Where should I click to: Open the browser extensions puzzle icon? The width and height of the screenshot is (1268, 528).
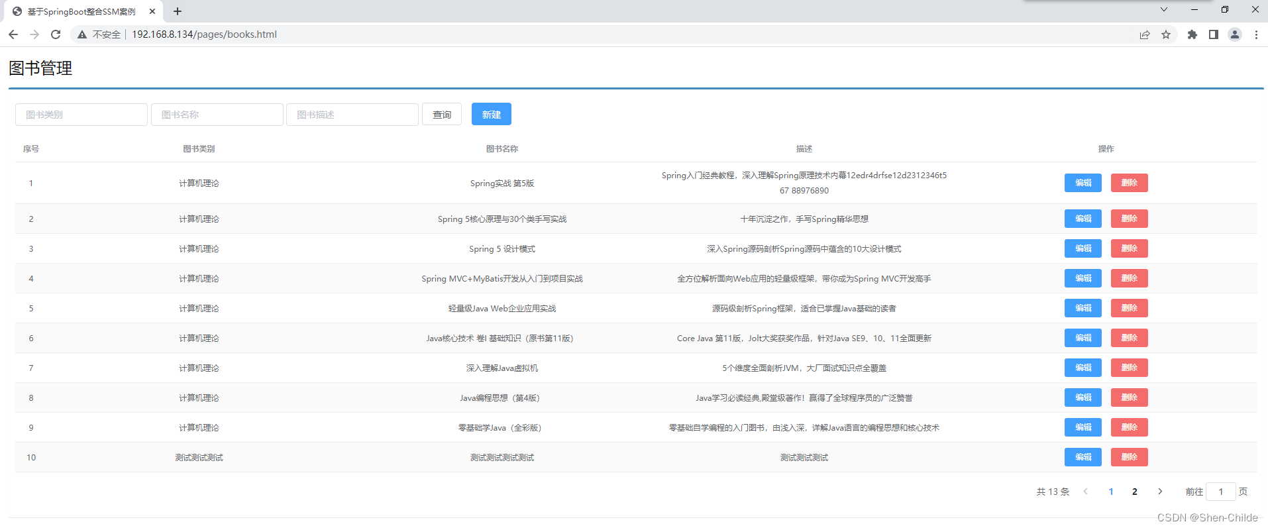(1192, 34)
